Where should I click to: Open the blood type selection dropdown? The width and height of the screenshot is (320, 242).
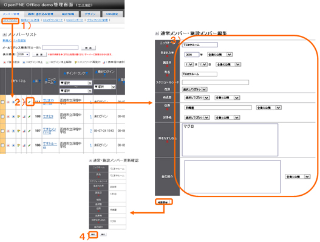point(197,98)
